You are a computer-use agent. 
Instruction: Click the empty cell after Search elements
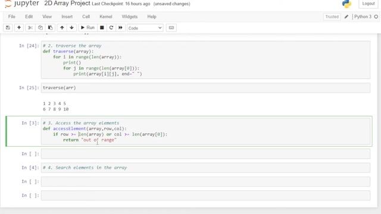[205, 181]
